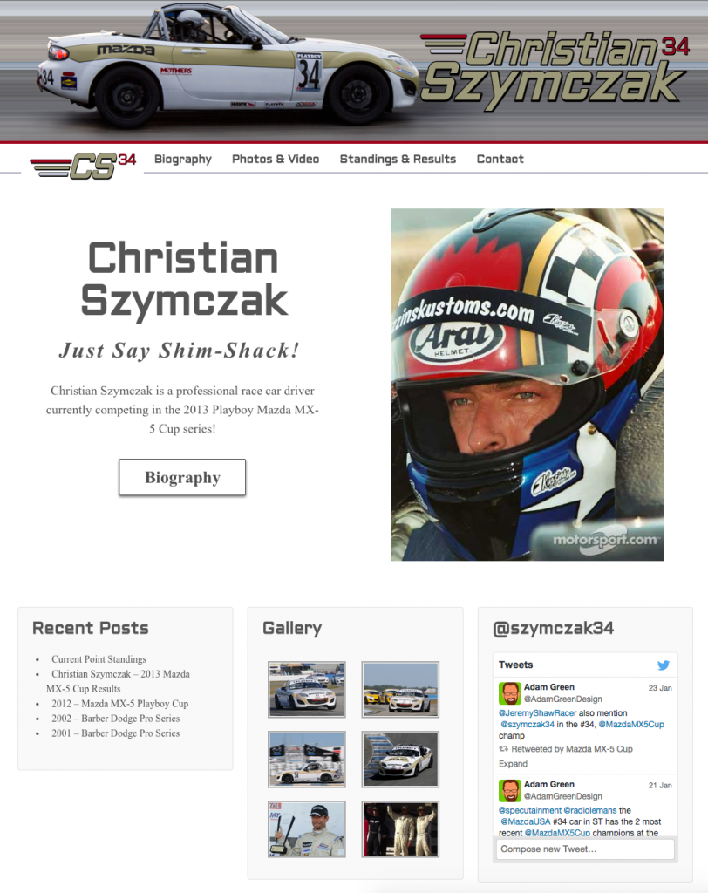The height and width of the screenshot is (893, 708).
Task: Click the Christian Szymczak 34 header logo
Action: (x=555, y=70)
